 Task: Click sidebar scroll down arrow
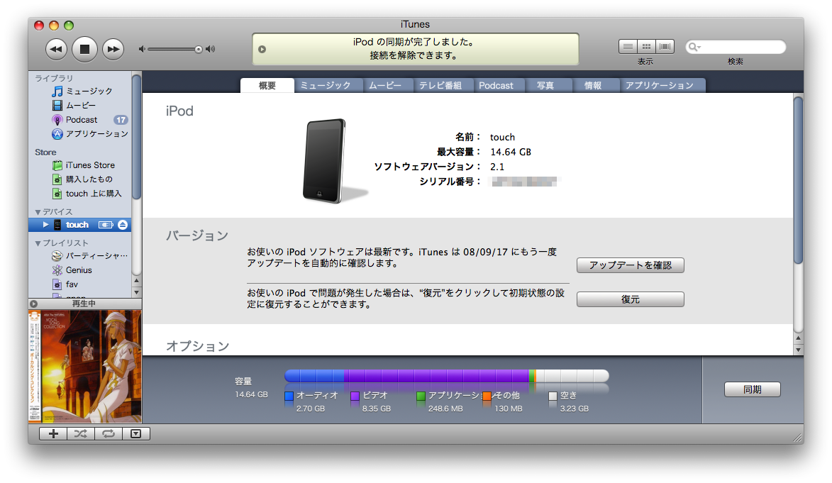coord(136,292)
